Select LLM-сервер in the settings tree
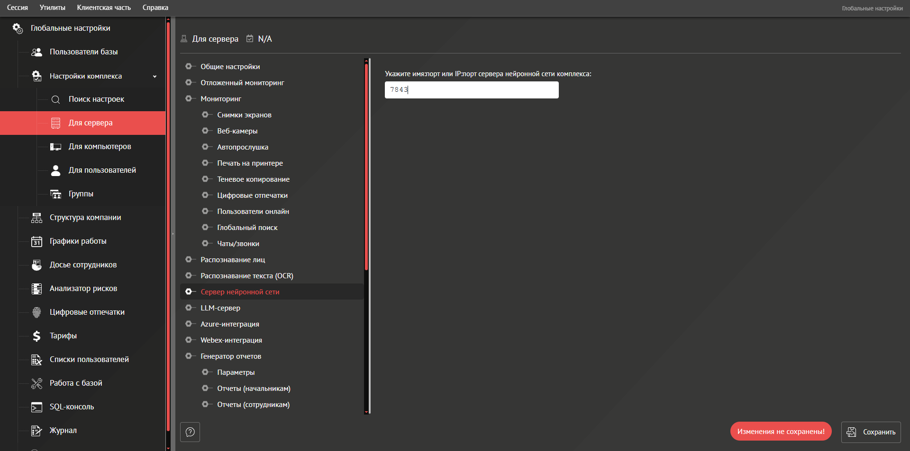The height and width of the screenshot is (451, 910). tap(220, 308)
